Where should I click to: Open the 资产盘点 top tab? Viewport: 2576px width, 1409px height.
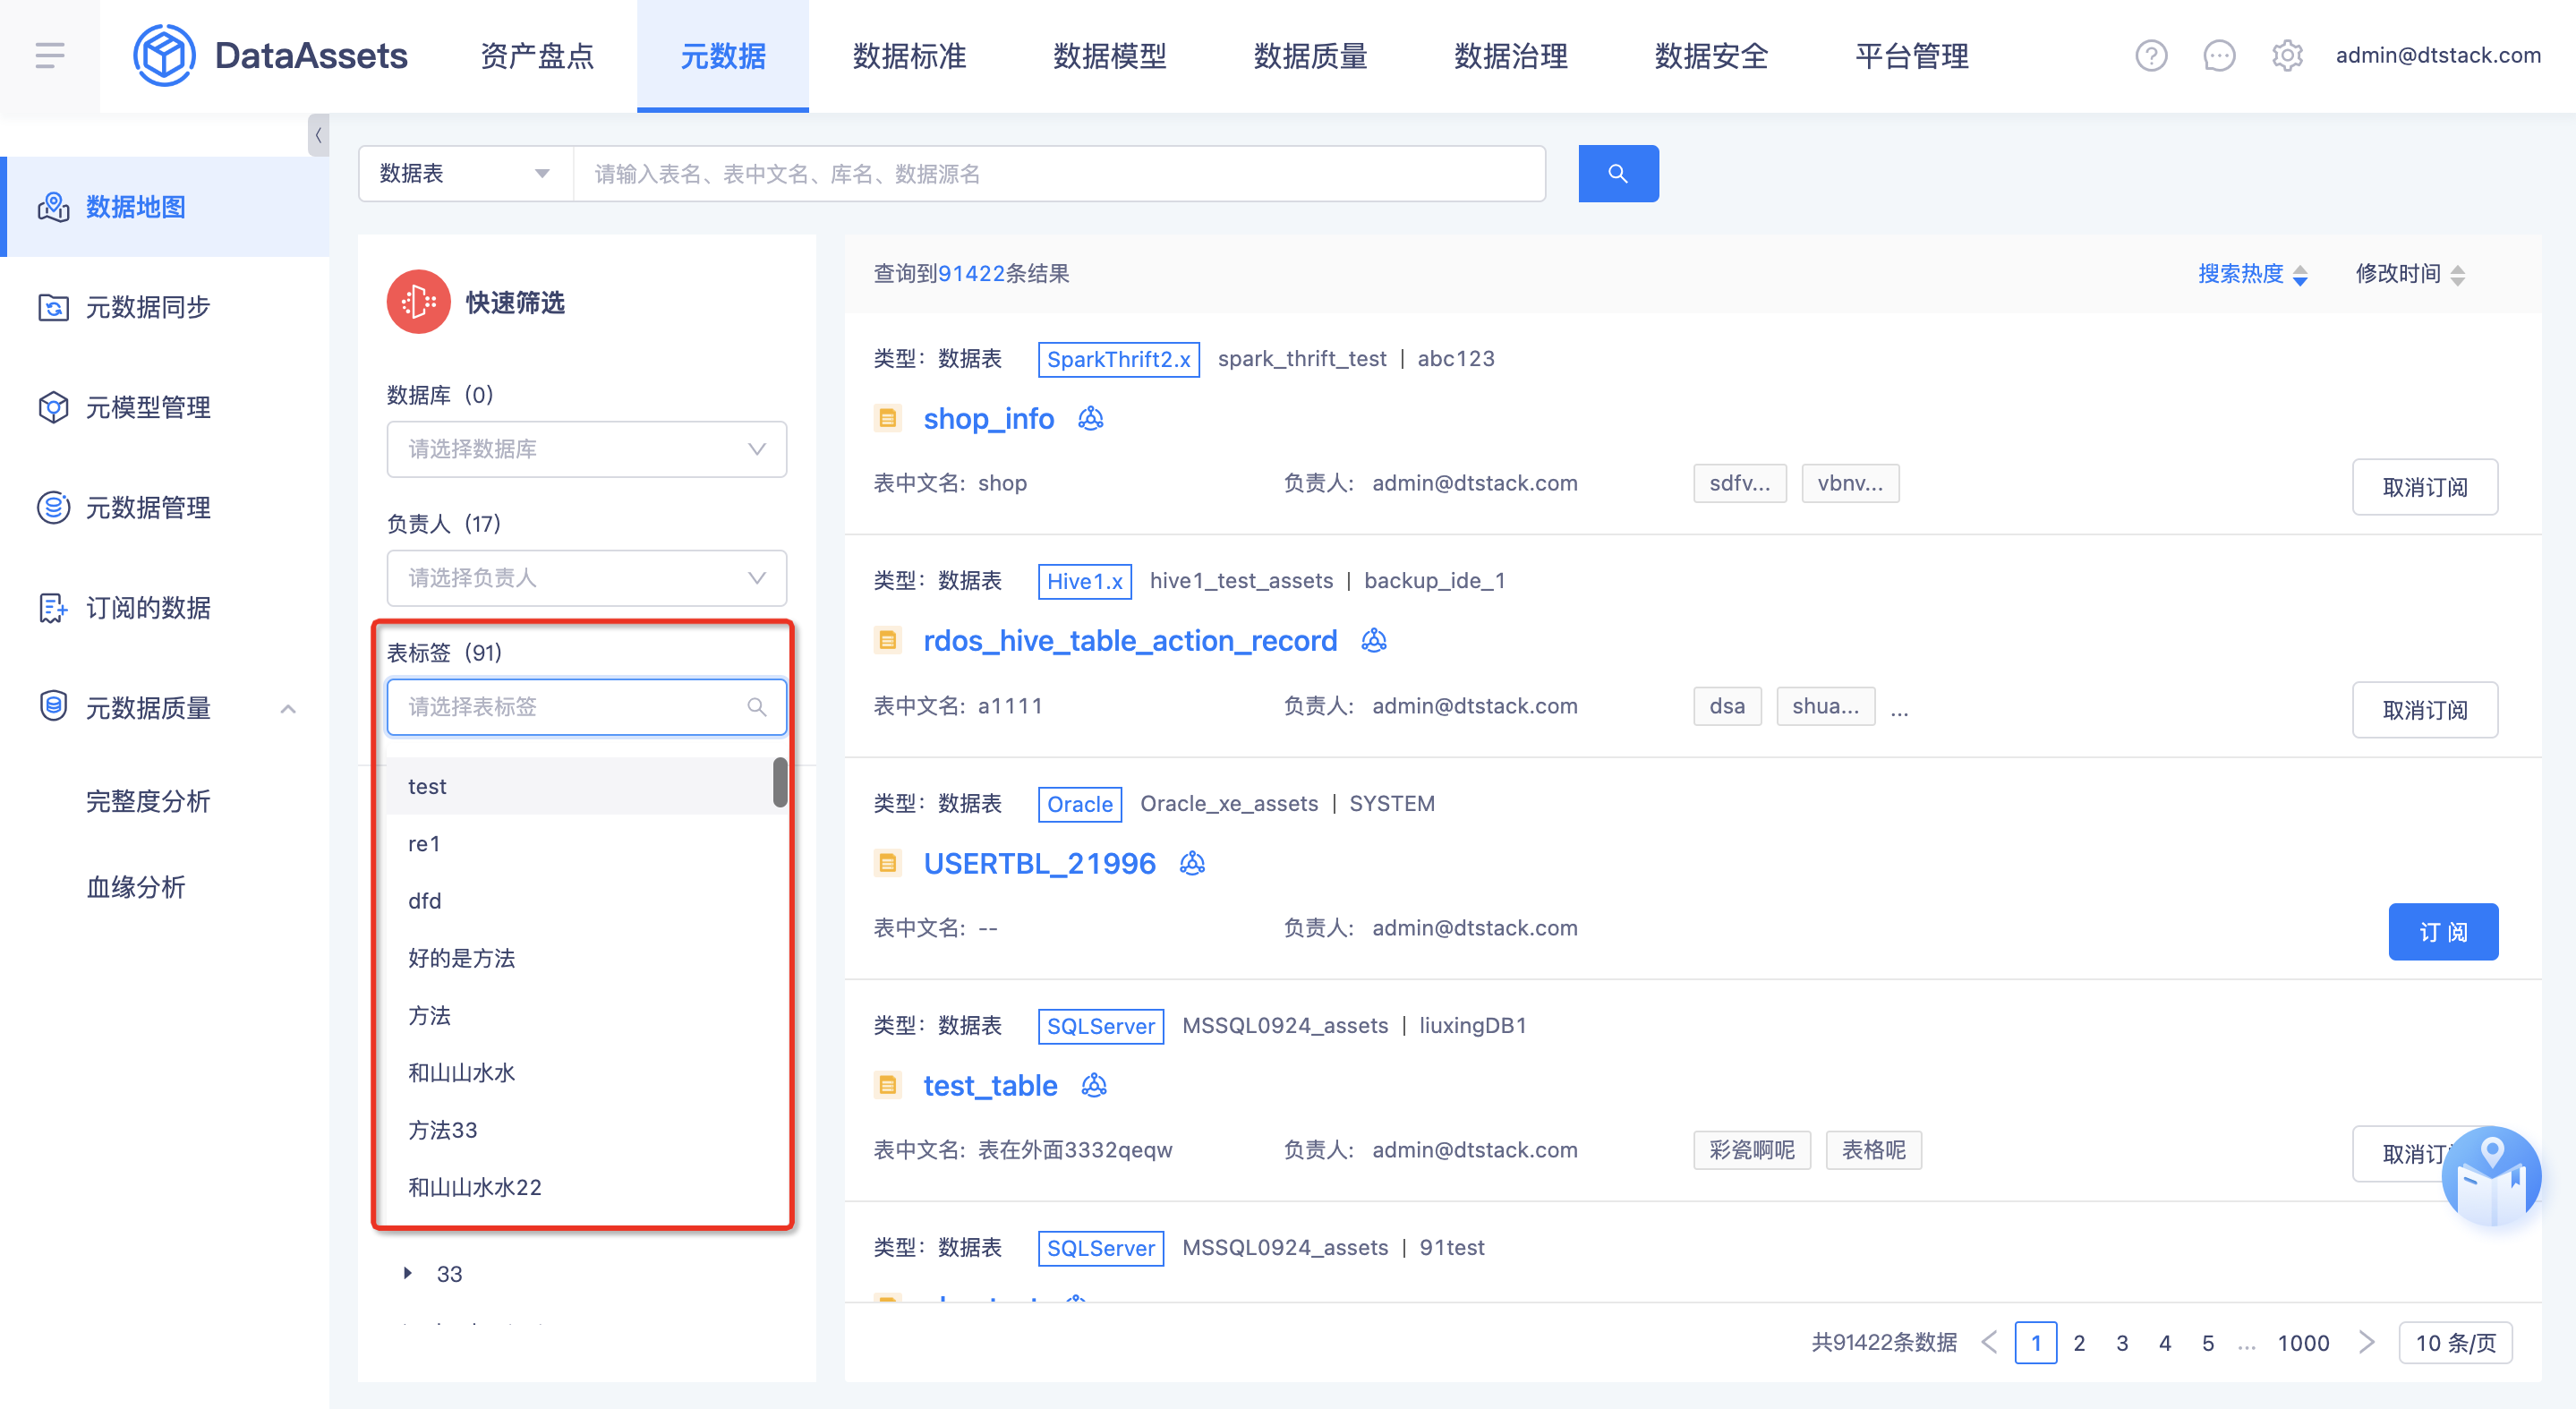coord(537,55)
